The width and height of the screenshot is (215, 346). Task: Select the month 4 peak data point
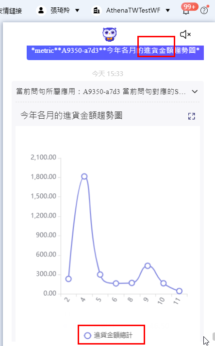[x=84, y=176]
